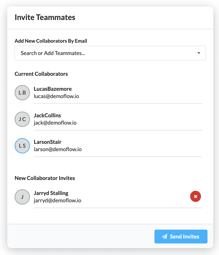Click the LB avatar for Lucas Bazemore
The width and height of the screenshot is (219, 255).
click(x=22, y=93)
